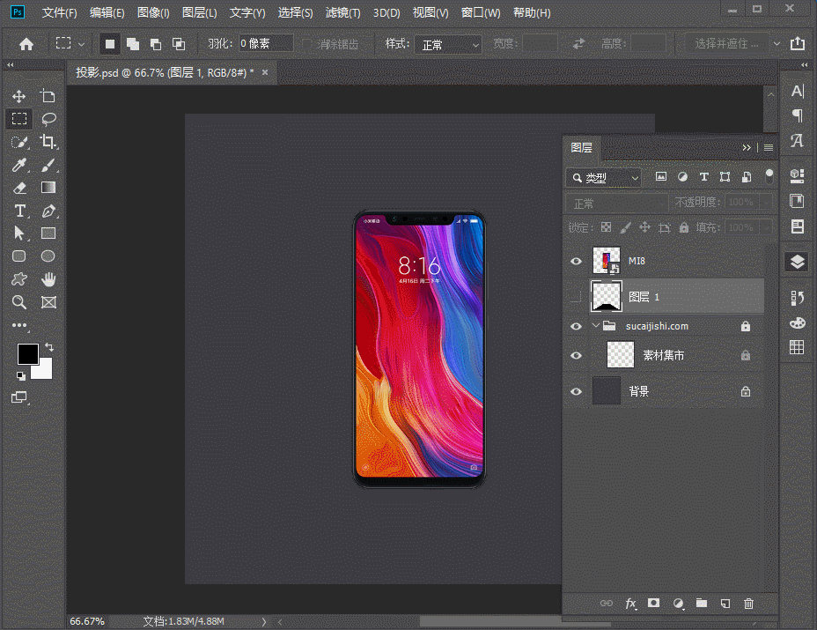Switch to the 图层 panel tab
Image resolution: width=817 pixels, height=630 pixels.
[x=581, y=148]
